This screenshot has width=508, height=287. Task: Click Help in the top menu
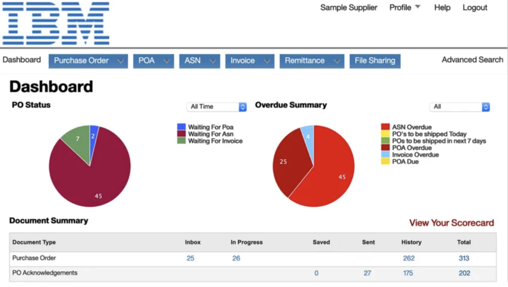(442, 8)
